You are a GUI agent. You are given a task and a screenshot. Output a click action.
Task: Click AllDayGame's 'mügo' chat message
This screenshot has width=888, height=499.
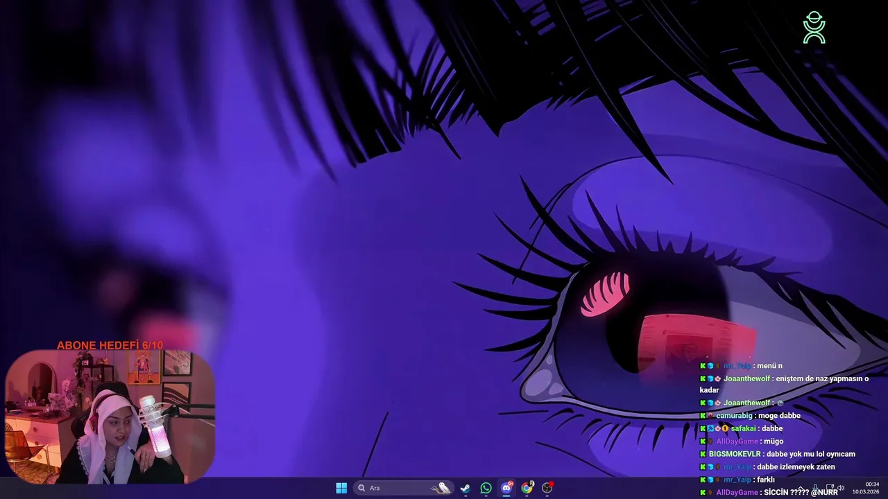742,441
